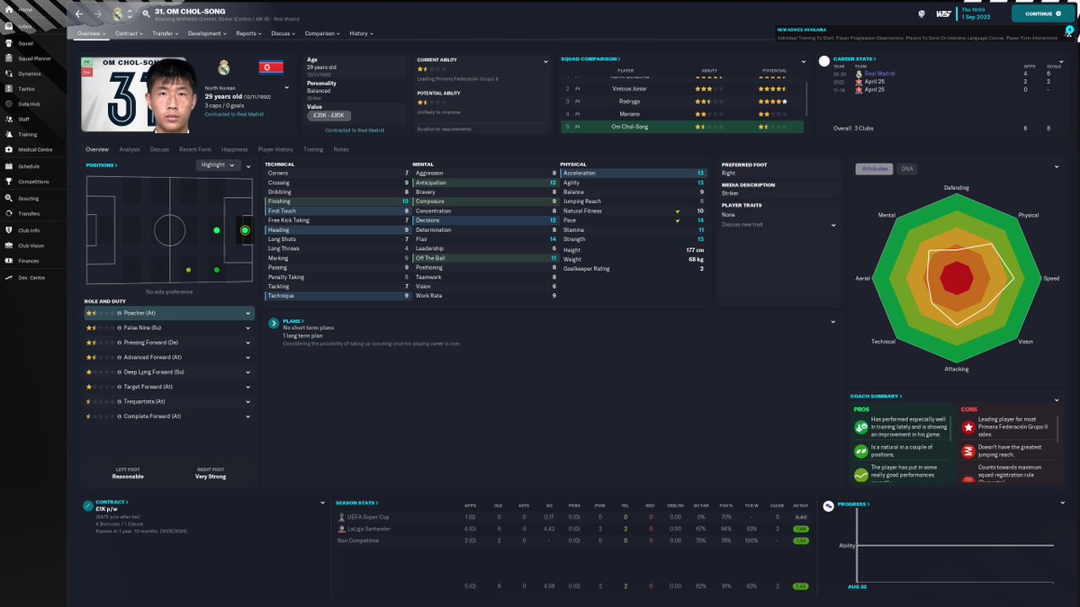Viewport: 1080px width, 607px height.
Task: Select Vinicius Júnior row in squad comparison
Action: pyautogui.click(x=683, y=89)
